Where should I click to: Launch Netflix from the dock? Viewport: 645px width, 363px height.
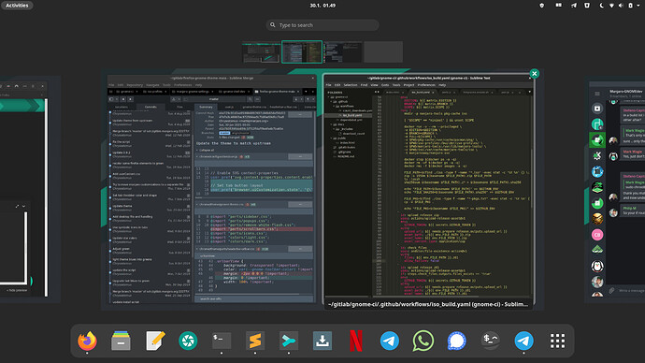[x=356, y=341]
